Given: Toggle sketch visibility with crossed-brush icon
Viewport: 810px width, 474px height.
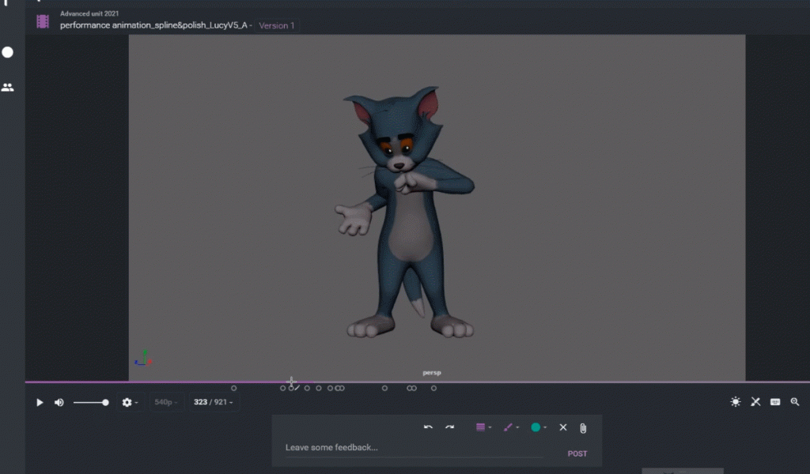Looking at the screenshot, I should (x=755, y=402).
